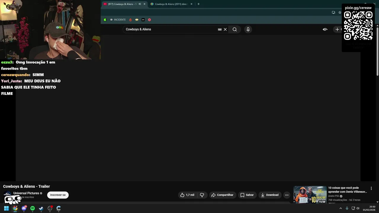379x213 pixels.
Task: Toggle the eye icon in YouTube header
Action: tap(325, 29)
